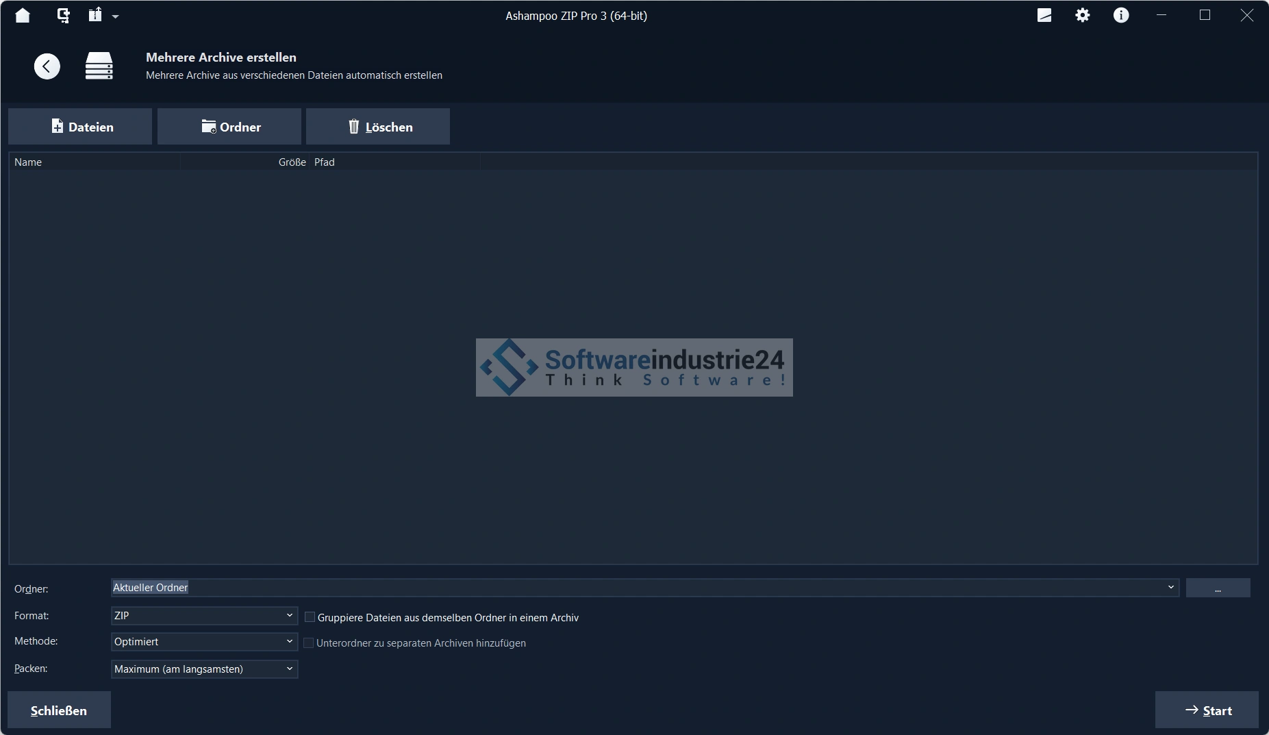1269x735 pixels.
Task: Toggle Unterordner zu separaten Archiven hinzufügen checkbox
Action: pyautogui.click(x=309, y=643)
